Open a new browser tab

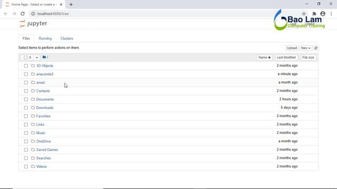coord(71,5)
